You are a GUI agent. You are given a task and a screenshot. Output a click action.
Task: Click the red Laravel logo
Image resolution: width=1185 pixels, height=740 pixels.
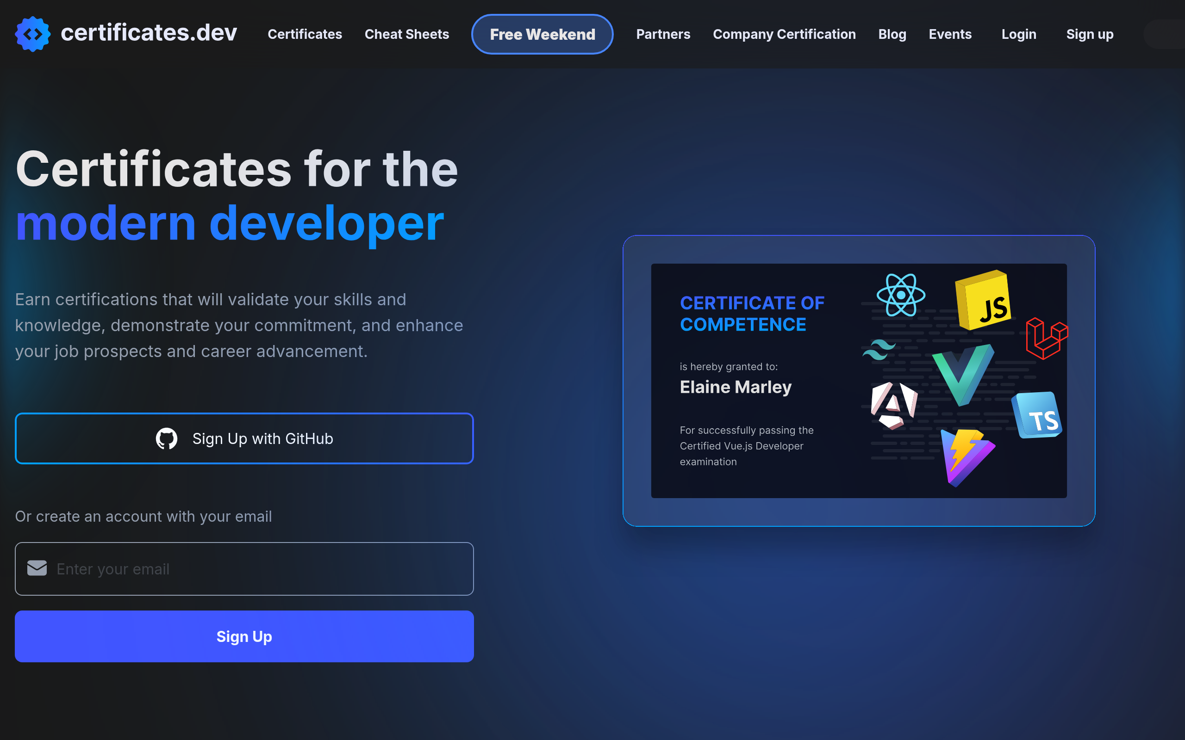click(x=1047, y=338)
